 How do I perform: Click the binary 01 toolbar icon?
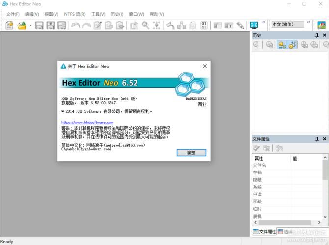[204, 25]
